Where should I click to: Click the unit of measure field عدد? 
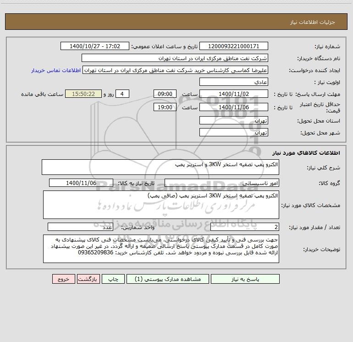point(80,227)
